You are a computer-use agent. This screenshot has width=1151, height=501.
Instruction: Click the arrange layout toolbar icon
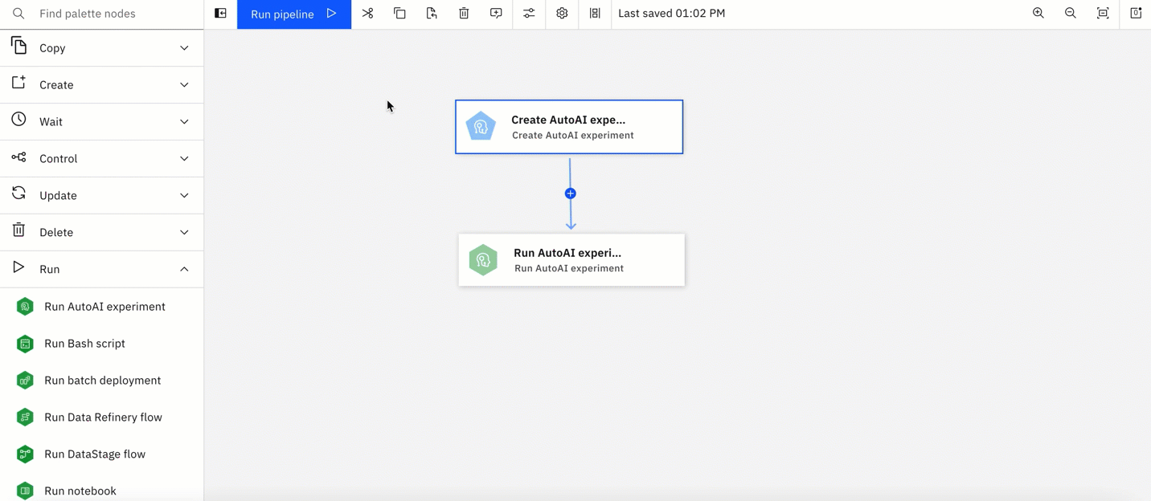click(x=595, y=14)
